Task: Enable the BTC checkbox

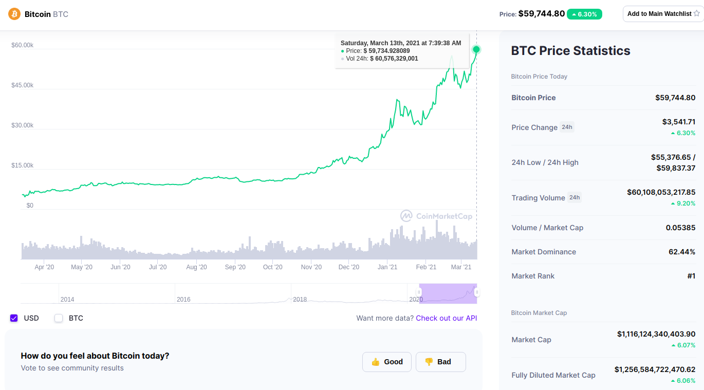Action: (x=59, y=318)
